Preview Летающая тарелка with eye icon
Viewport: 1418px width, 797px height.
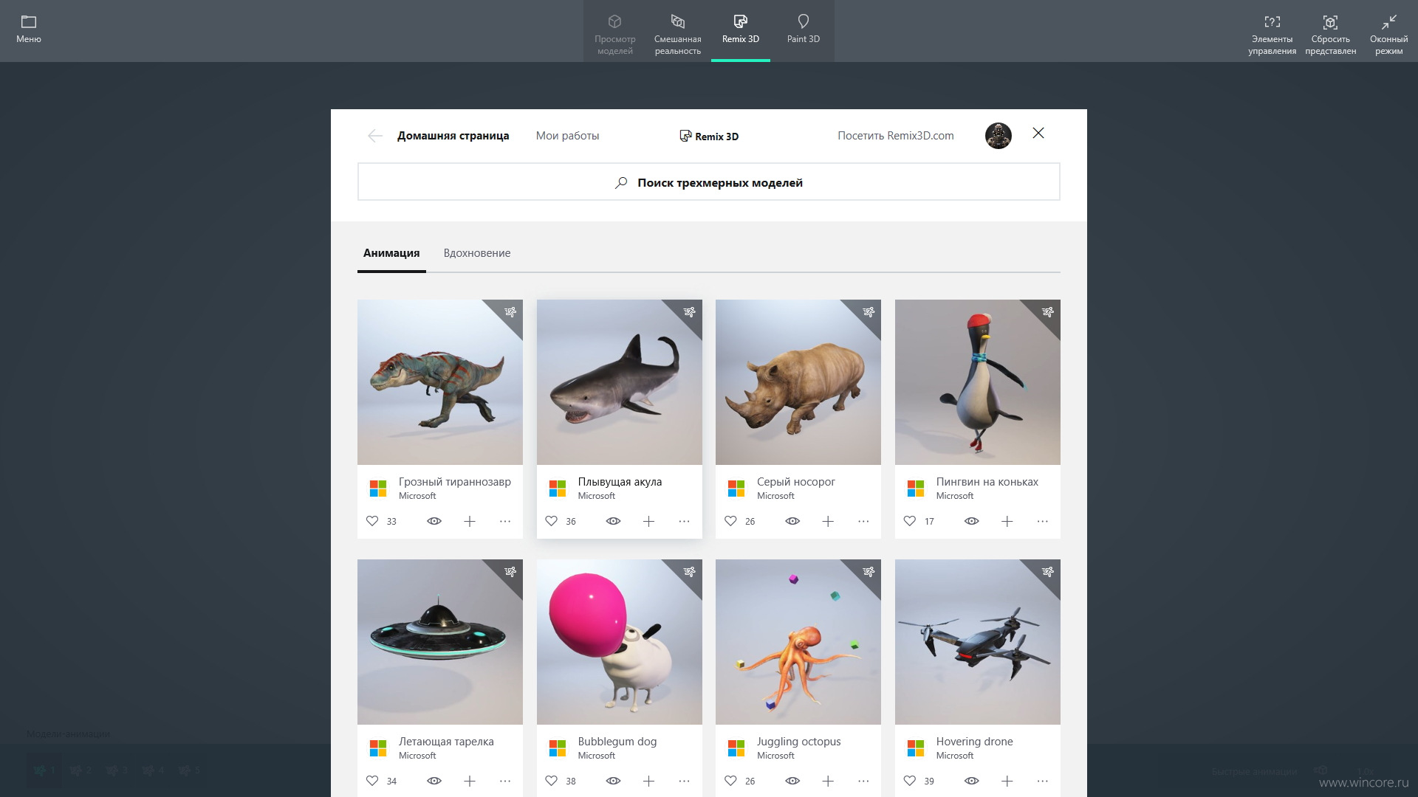pyautogui.click(x=434, y=781)
